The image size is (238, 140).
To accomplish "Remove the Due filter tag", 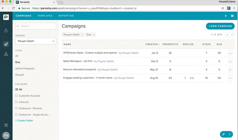I will (x=94, y=35).
